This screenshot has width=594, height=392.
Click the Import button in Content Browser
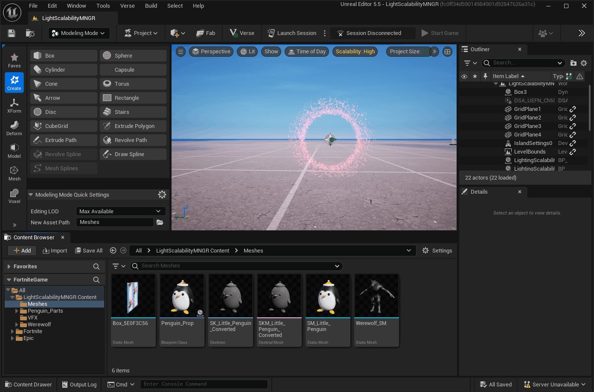(55, 251)
